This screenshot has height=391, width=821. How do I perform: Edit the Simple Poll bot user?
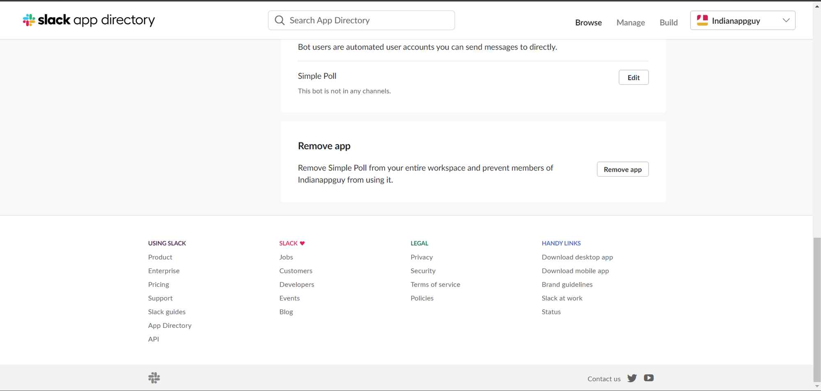pos(633,77)
